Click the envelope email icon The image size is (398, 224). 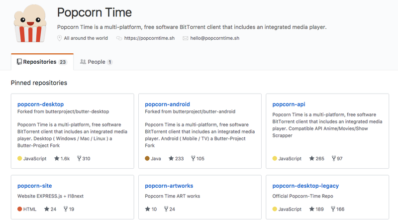(186, 38)
